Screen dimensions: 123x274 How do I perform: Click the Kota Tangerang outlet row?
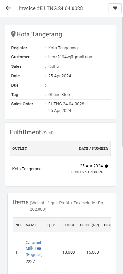60,169
